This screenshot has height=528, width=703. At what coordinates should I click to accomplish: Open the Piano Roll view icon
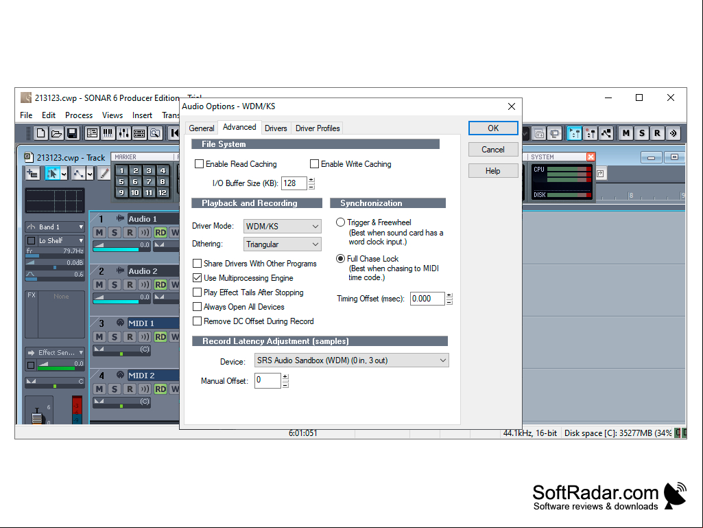point(108,133)
